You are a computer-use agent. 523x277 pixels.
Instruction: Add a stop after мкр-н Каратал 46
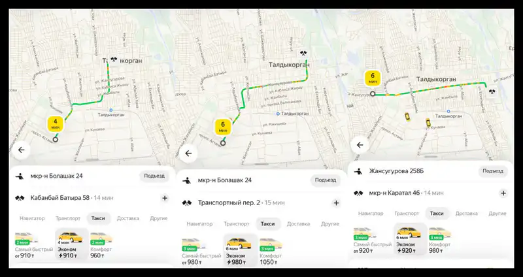(503, 193)
